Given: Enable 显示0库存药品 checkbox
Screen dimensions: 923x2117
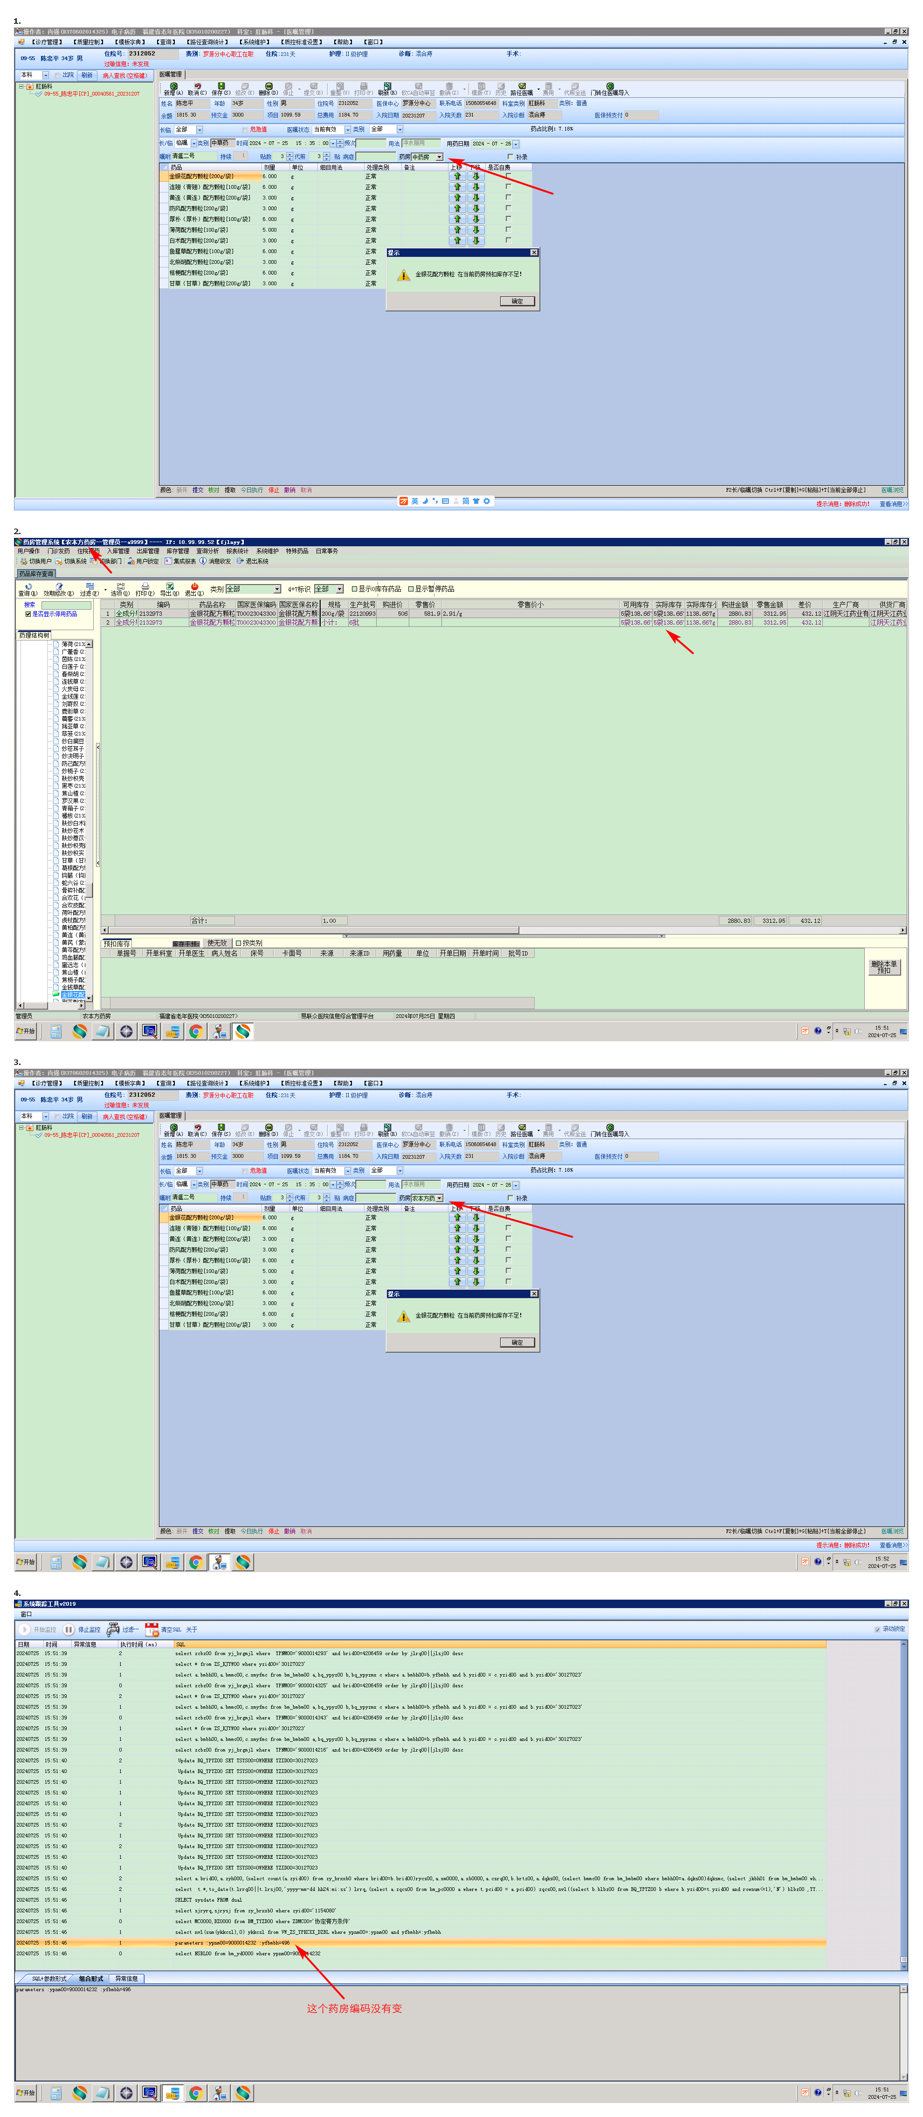Looking at the screenshot, I should (x=354, y=589).
